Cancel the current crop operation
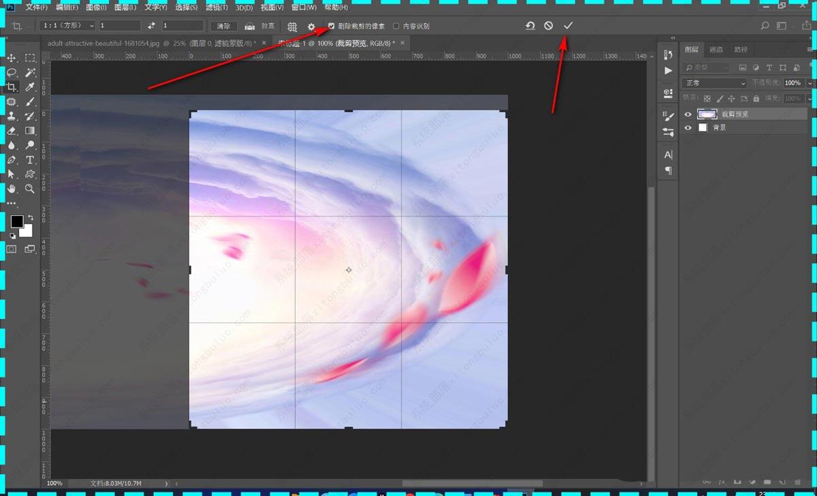The image size is (817, 496). (x=549, y=26)
